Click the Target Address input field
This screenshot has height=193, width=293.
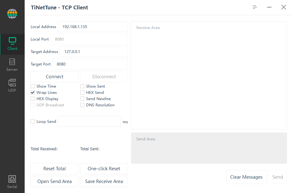tap(94, 51)
